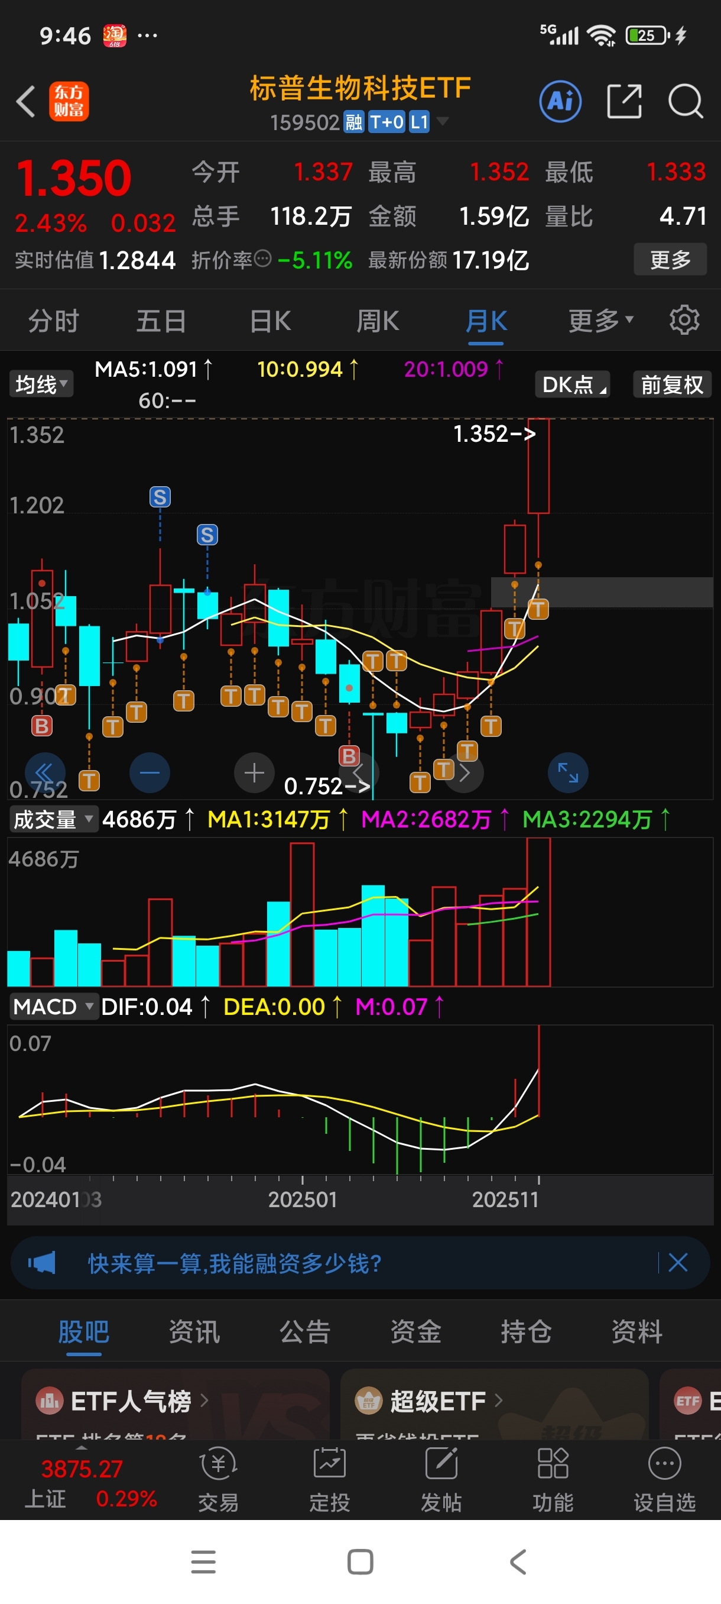Tap the back arrow at top left
This screenshot has height=1604, width=721.
(25, 101)
